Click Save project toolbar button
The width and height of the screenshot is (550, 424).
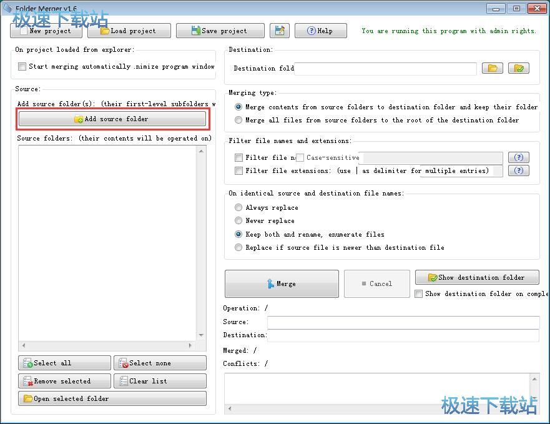[220, 31]
